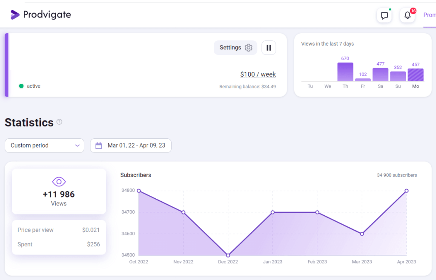Click the eye icon above Views
This screenshot has width=436, height=280.
[x=59, y=182]
